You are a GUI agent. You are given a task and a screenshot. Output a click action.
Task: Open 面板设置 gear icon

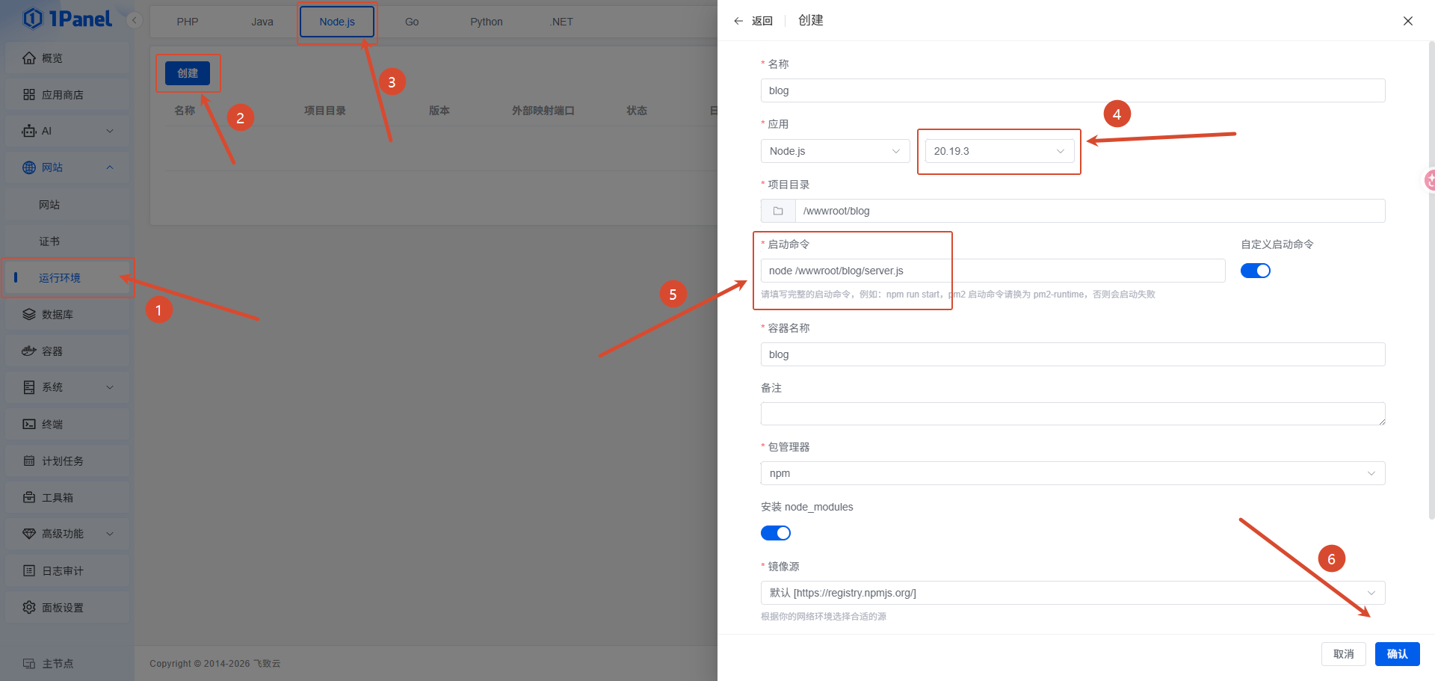(29, 607)
